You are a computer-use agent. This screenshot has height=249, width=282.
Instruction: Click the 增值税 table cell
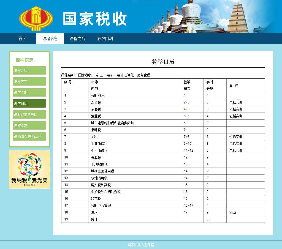pos(96,102)
